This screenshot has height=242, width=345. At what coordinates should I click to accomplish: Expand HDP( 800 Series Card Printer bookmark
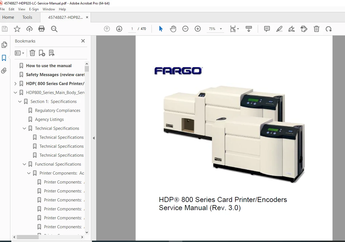15,84
